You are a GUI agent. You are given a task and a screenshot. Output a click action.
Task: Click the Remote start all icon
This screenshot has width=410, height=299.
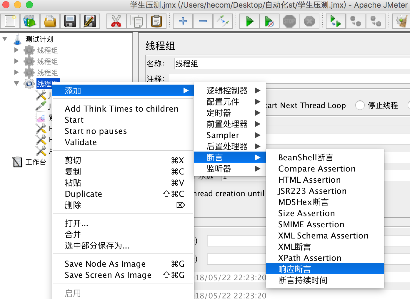point(336,21)
